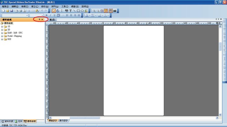Viewport: 227px width, 127px height.
Task: Toggle the word wrap W button
Action: [x=58, y=15]
